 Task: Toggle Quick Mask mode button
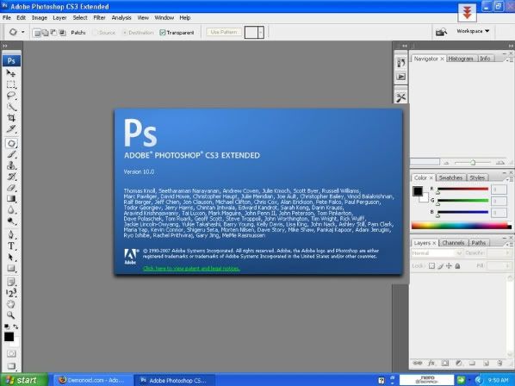(x=11, y=354)
